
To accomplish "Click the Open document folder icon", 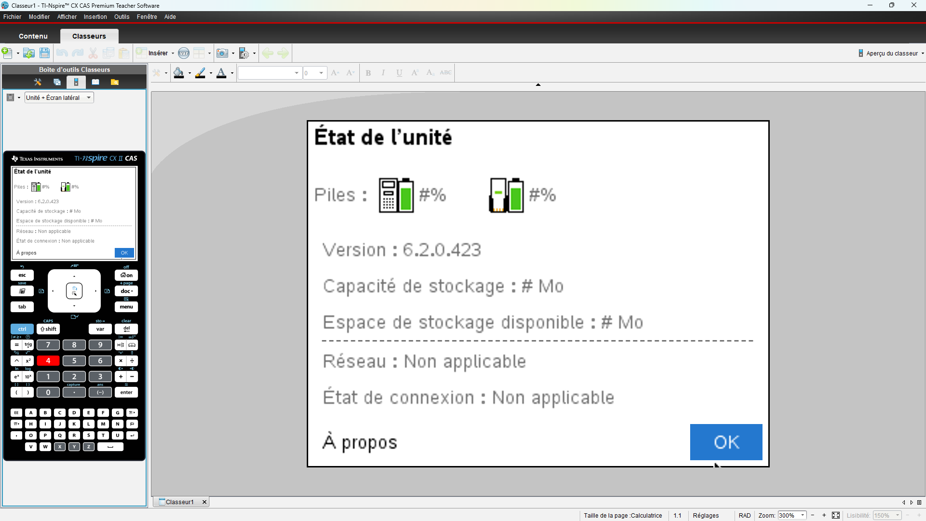I will tap(29, 53).
